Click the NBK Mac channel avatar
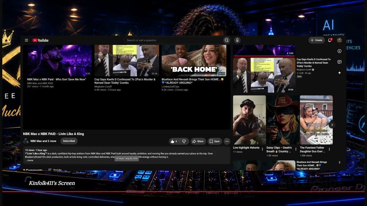Image resolution: width=367 pixels, height=206 pixels. (26, 141)
